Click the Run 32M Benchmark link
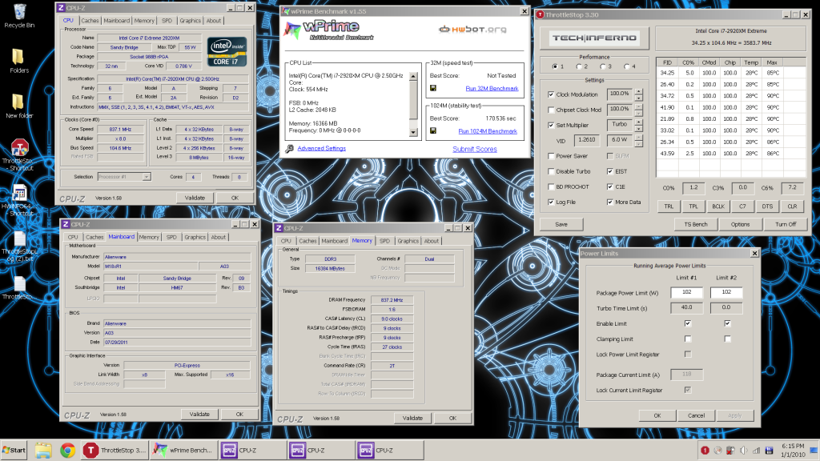The image size is (820, 461). point(492,88)
